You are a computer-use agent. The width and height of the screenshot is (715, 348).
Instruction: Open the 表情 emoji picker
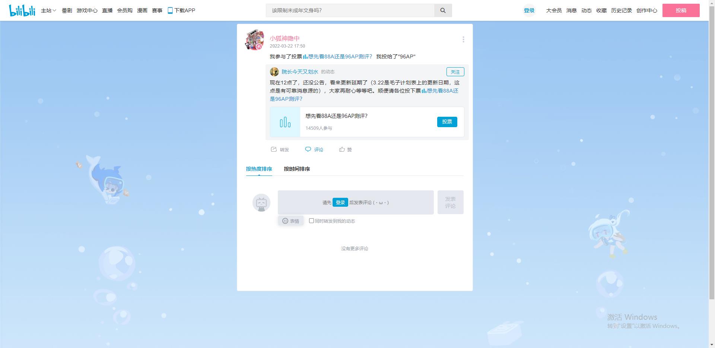pos(290,221)
